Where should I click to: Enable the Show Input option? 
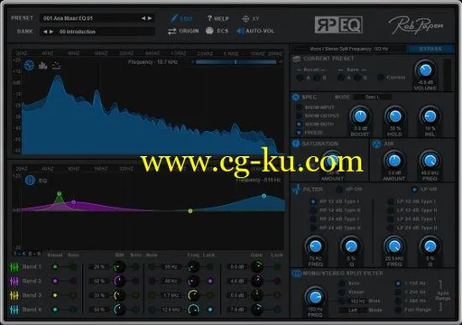pyautogui.click(x=299, y=107)
